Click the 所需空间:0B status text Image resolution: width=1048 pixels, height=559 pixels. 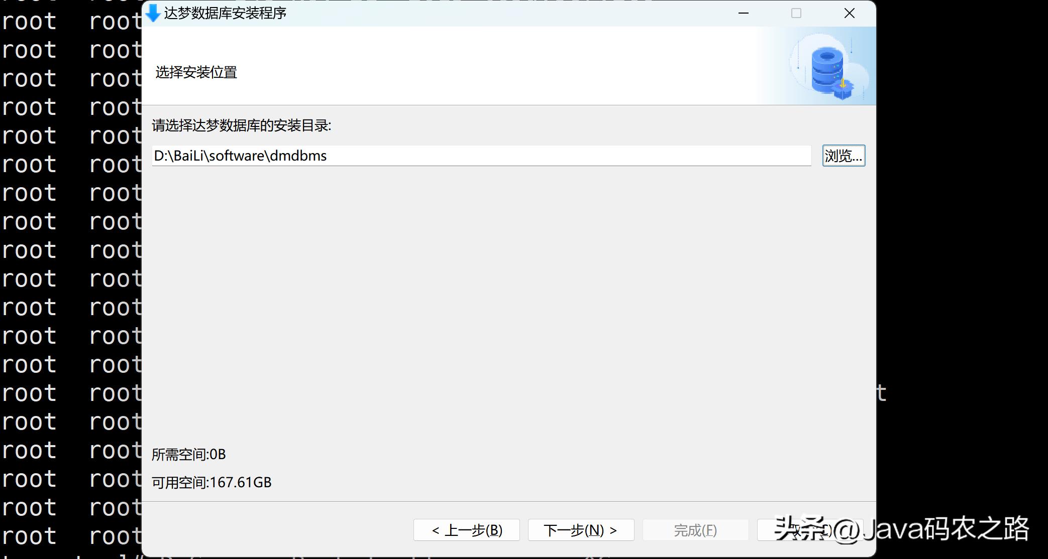188,455
